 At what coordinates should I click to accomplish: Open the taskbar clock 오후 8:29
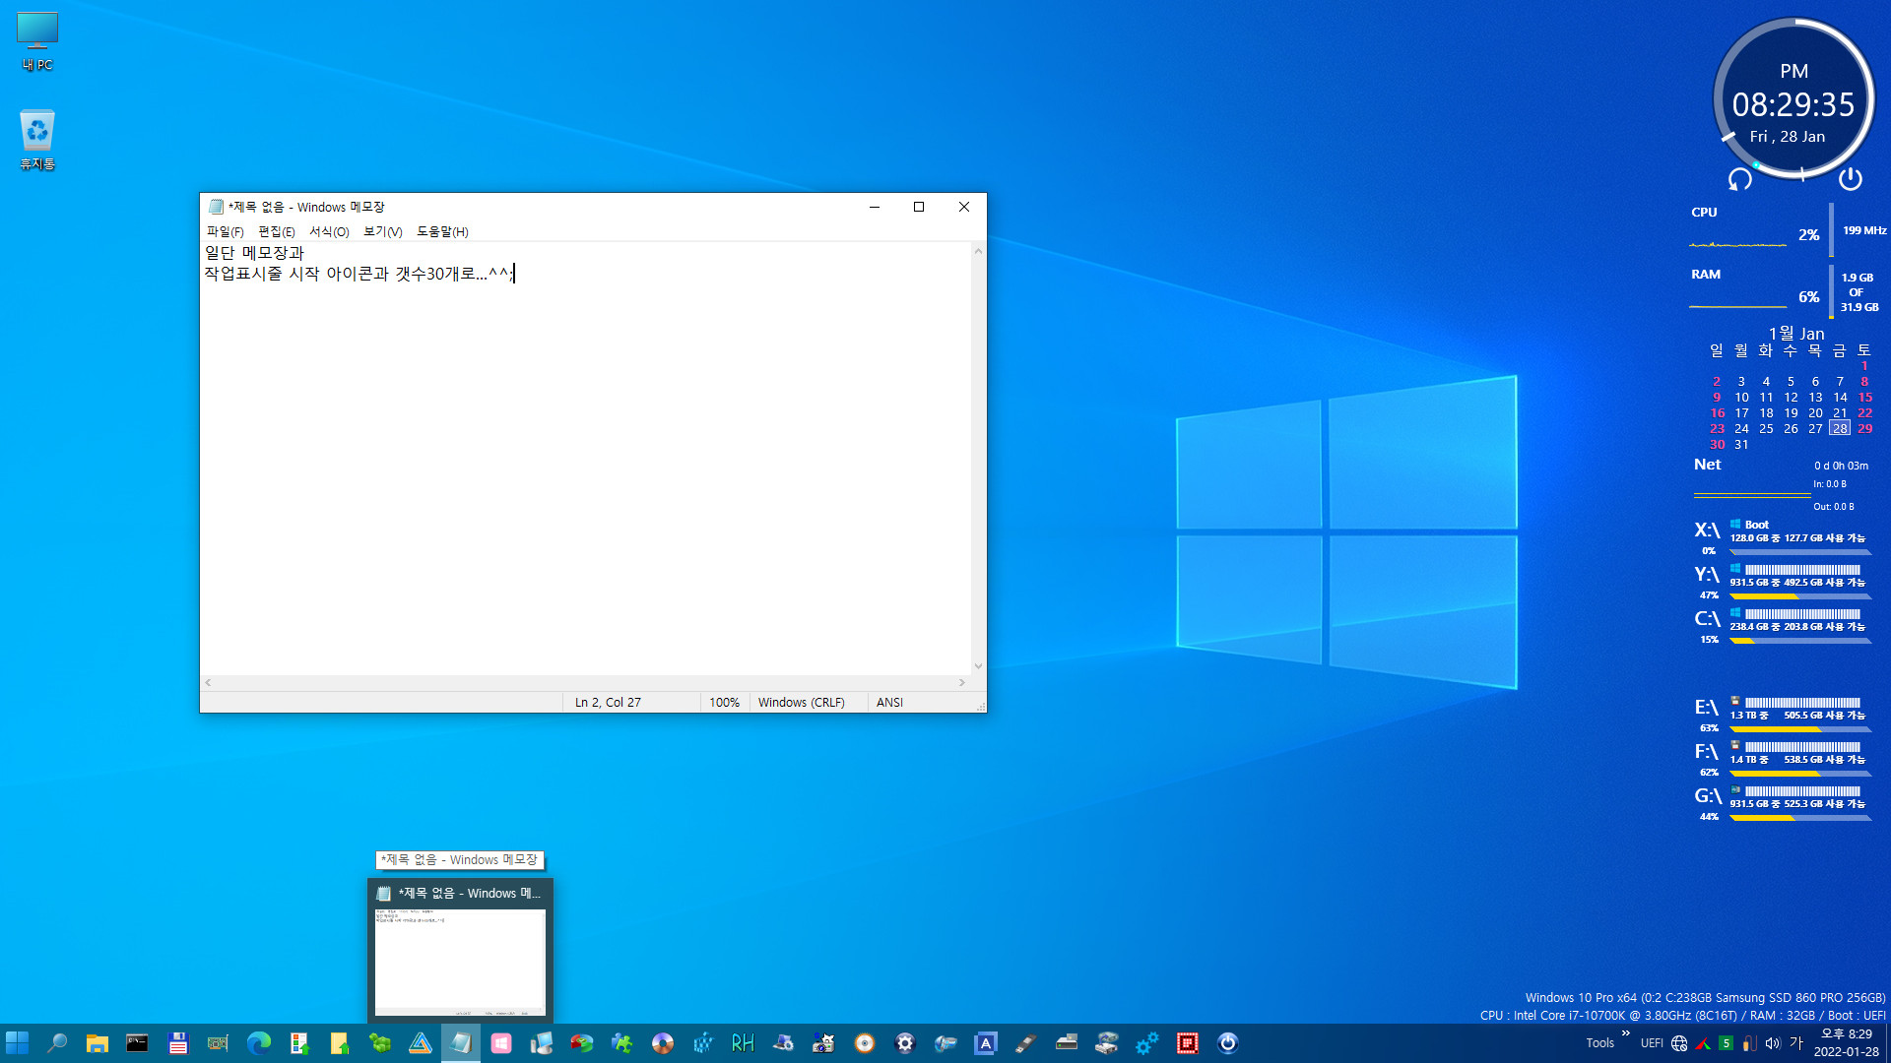(x=1846, y=1043)
